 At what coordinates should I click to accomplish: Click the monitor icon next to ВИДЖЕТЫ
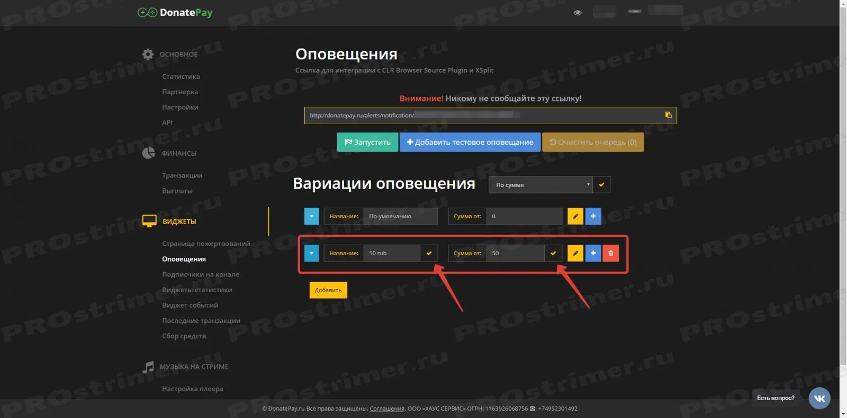(149, 221)
